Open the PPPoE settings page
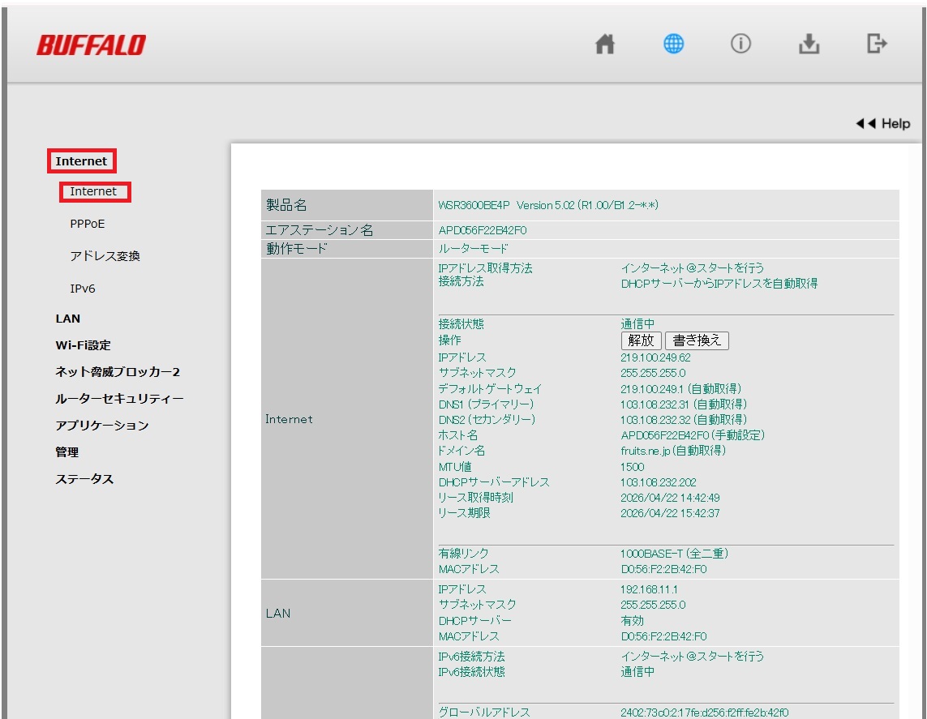This screenshot has height=719, width=927. tap(88, 224)
